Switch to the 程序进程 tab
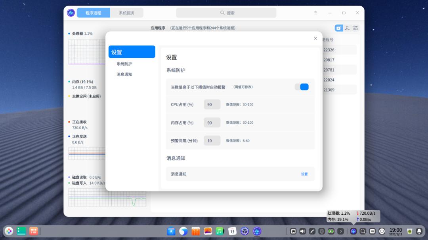This screenshot has width=428, height=240. 94,12
